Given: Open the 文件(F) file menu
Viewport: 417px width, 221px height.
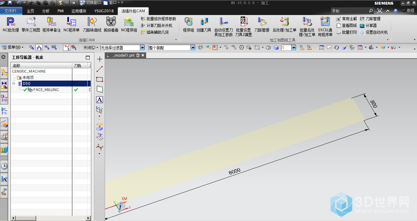Looking at the screenshot, I should click(x=11, y=11).
